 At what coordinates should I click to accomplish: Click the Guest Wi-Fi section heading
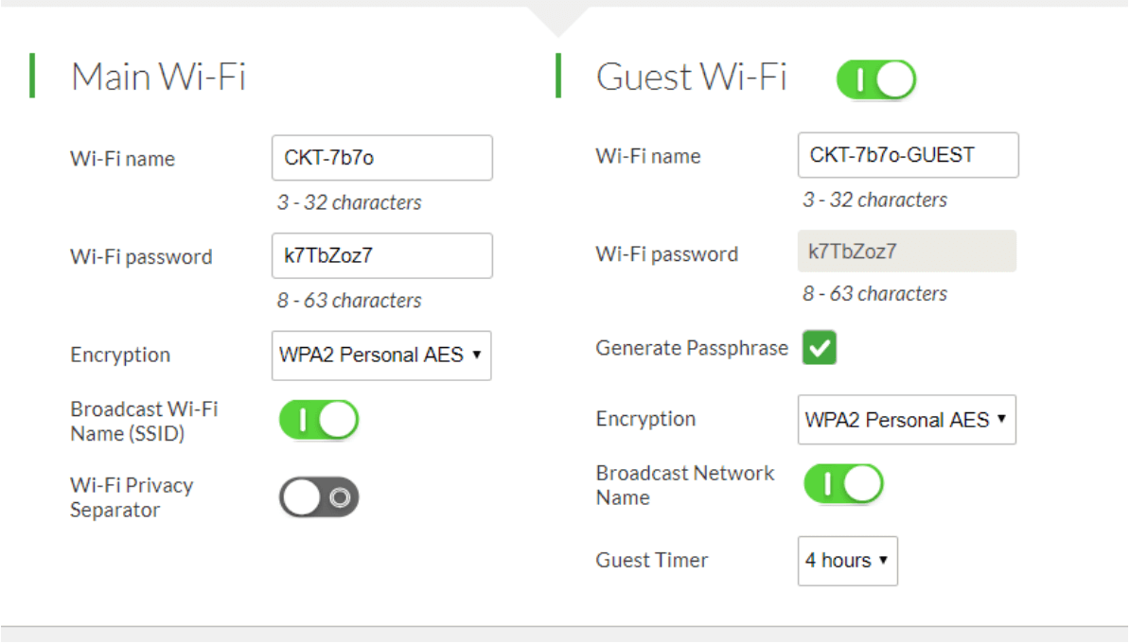point(691,77)
